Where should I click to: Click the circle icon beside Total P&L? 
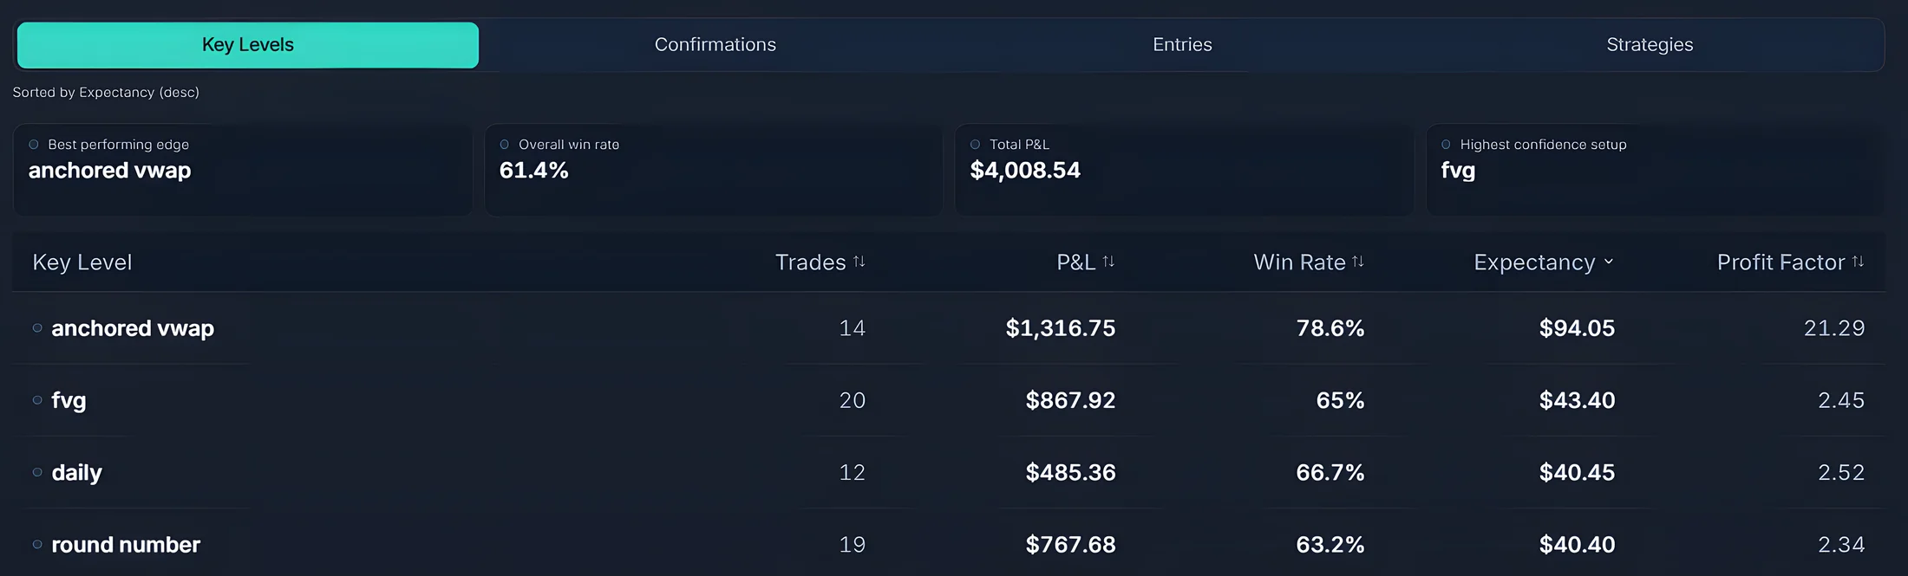click(976, 145)
